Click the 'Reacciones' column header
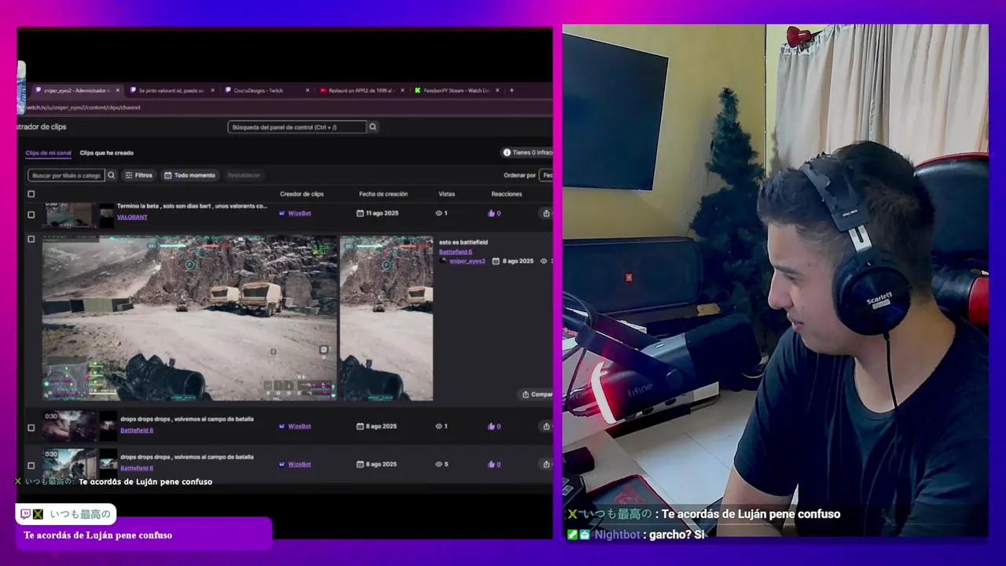The width and height of the screenshot is (1006, 566). [507, 194]
